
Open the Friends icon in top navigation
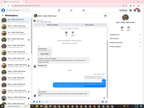71,10
